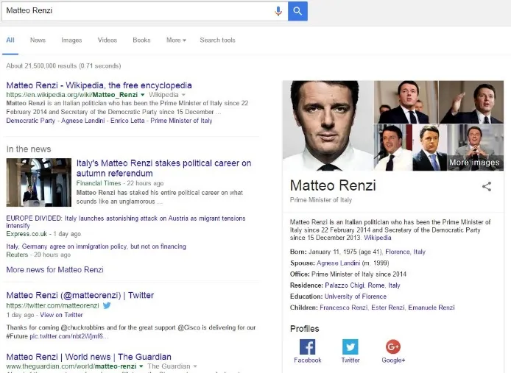Click the Twitter bird icon next to twitter.com/matteorenzi
Image resolution: width=511 pixels, height=373 pixels.
(107, 305)
